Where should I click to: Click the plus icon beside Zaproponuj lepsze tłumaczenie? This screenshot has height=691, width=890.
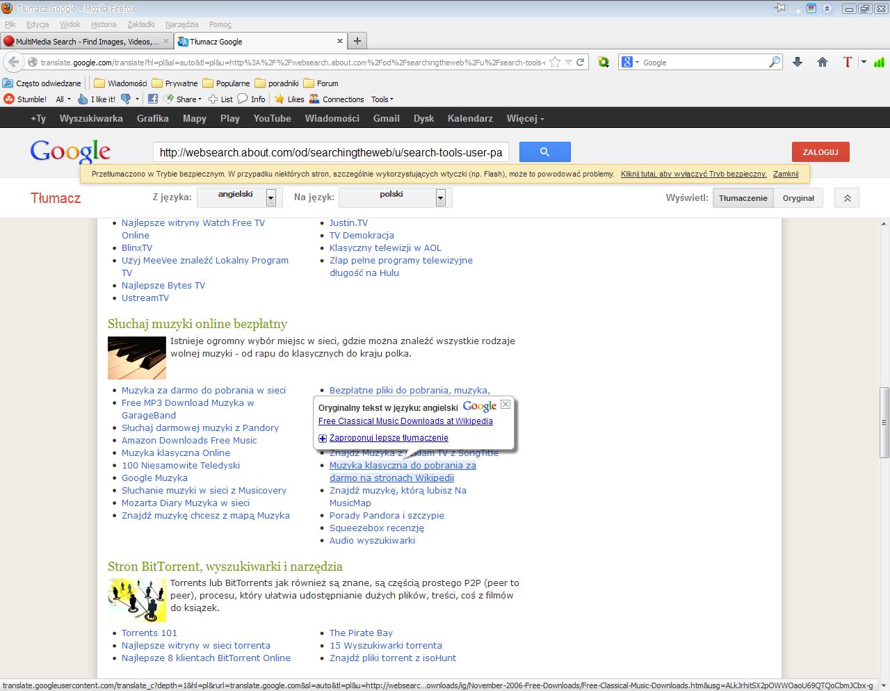323,438
